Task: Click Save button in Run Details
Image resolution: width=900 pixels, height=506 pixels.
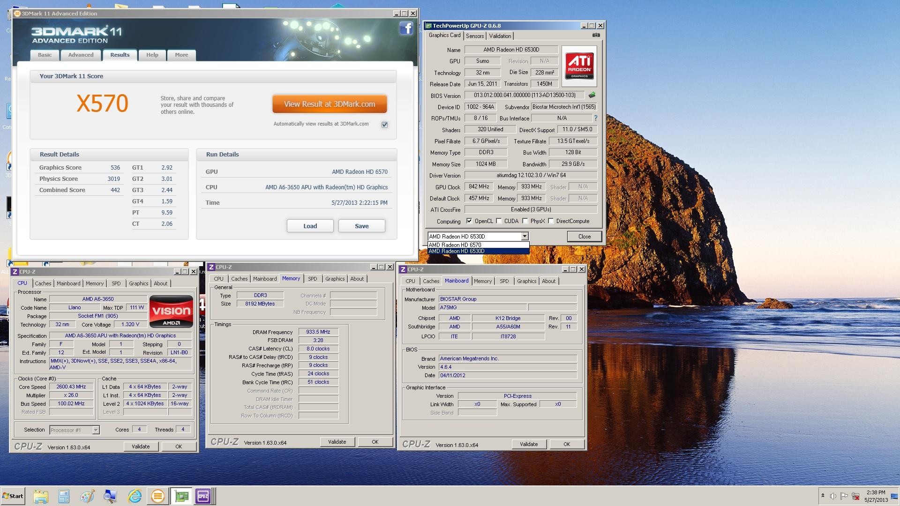Action: [x=362, y=226]
